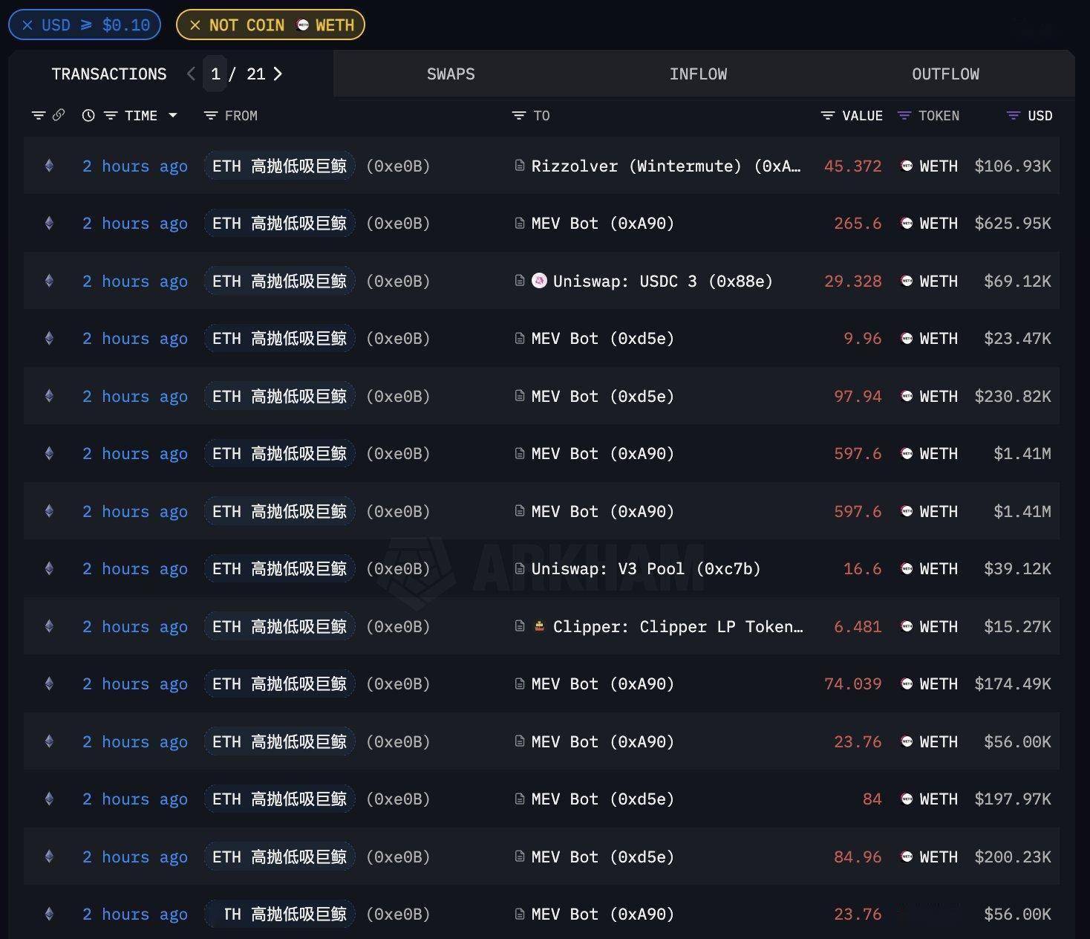Open the TIME column filter icon

[111, 115]
